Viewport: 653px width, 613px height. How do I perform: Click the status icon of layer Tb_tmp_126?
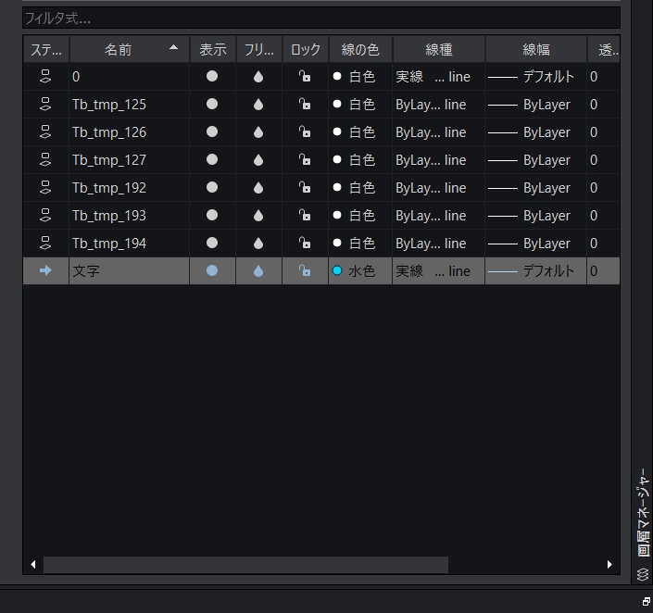pos(45,132)
